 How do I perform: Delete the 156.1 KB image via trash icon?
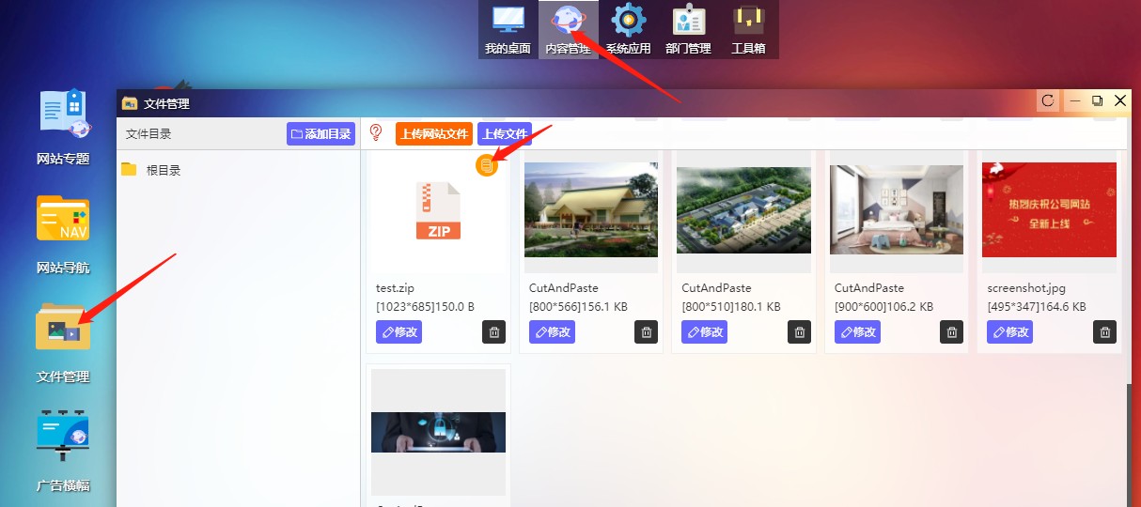click(x=646, y=331)
